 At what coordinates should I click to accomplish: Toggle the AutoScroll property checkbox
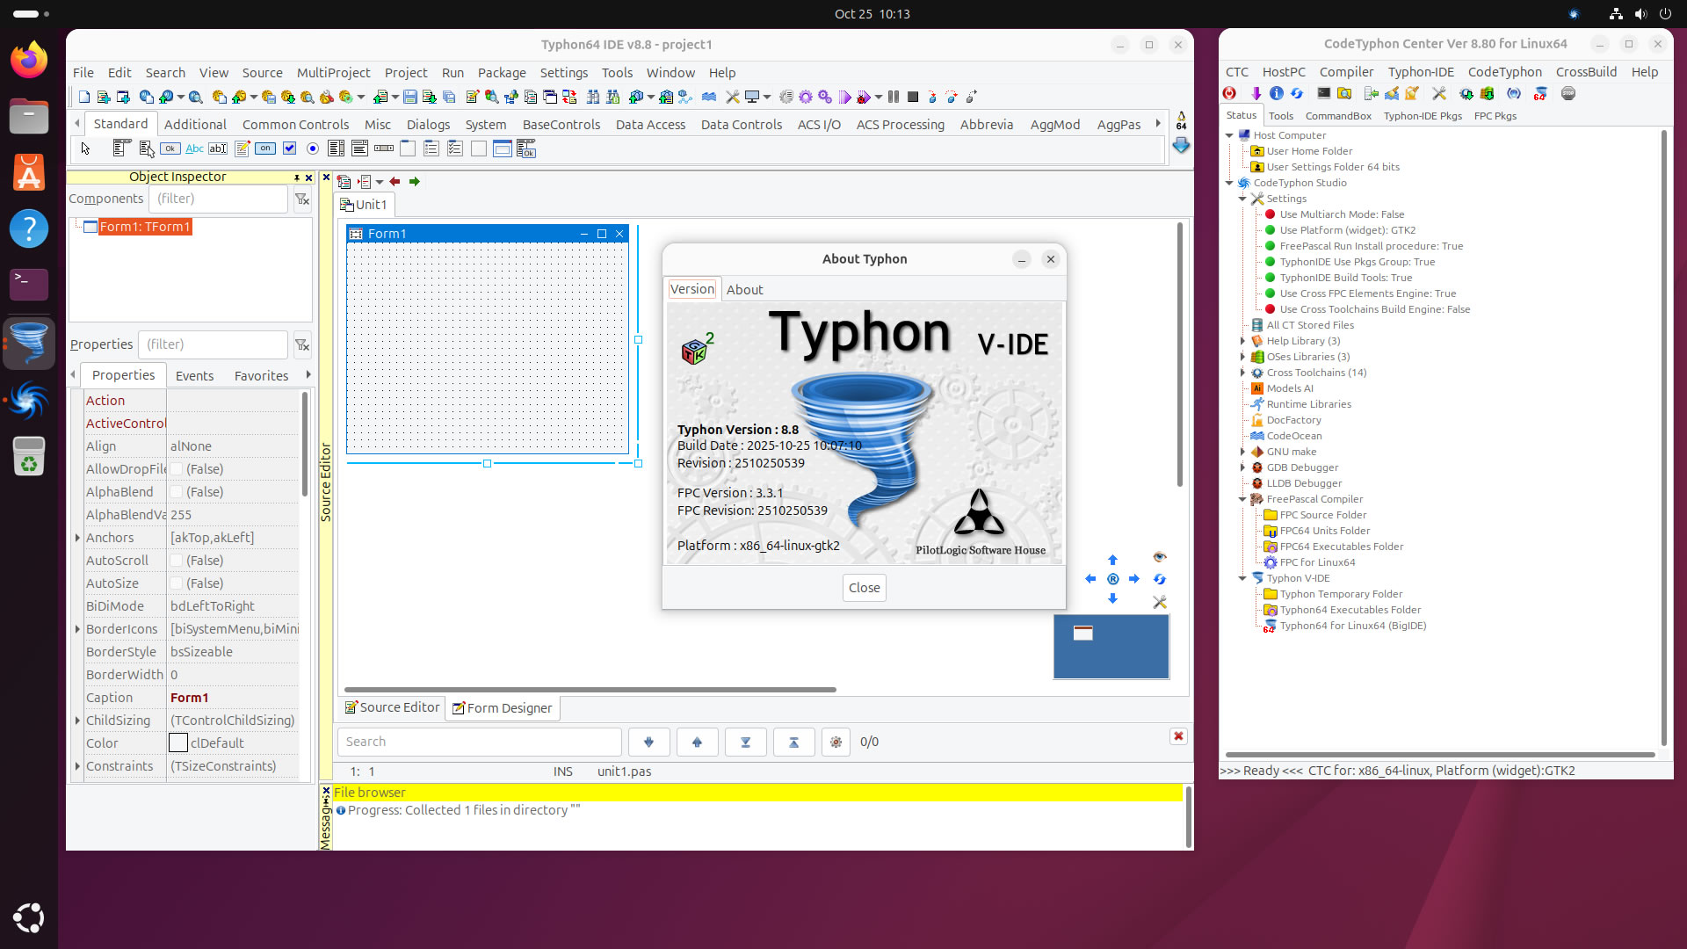177,561
